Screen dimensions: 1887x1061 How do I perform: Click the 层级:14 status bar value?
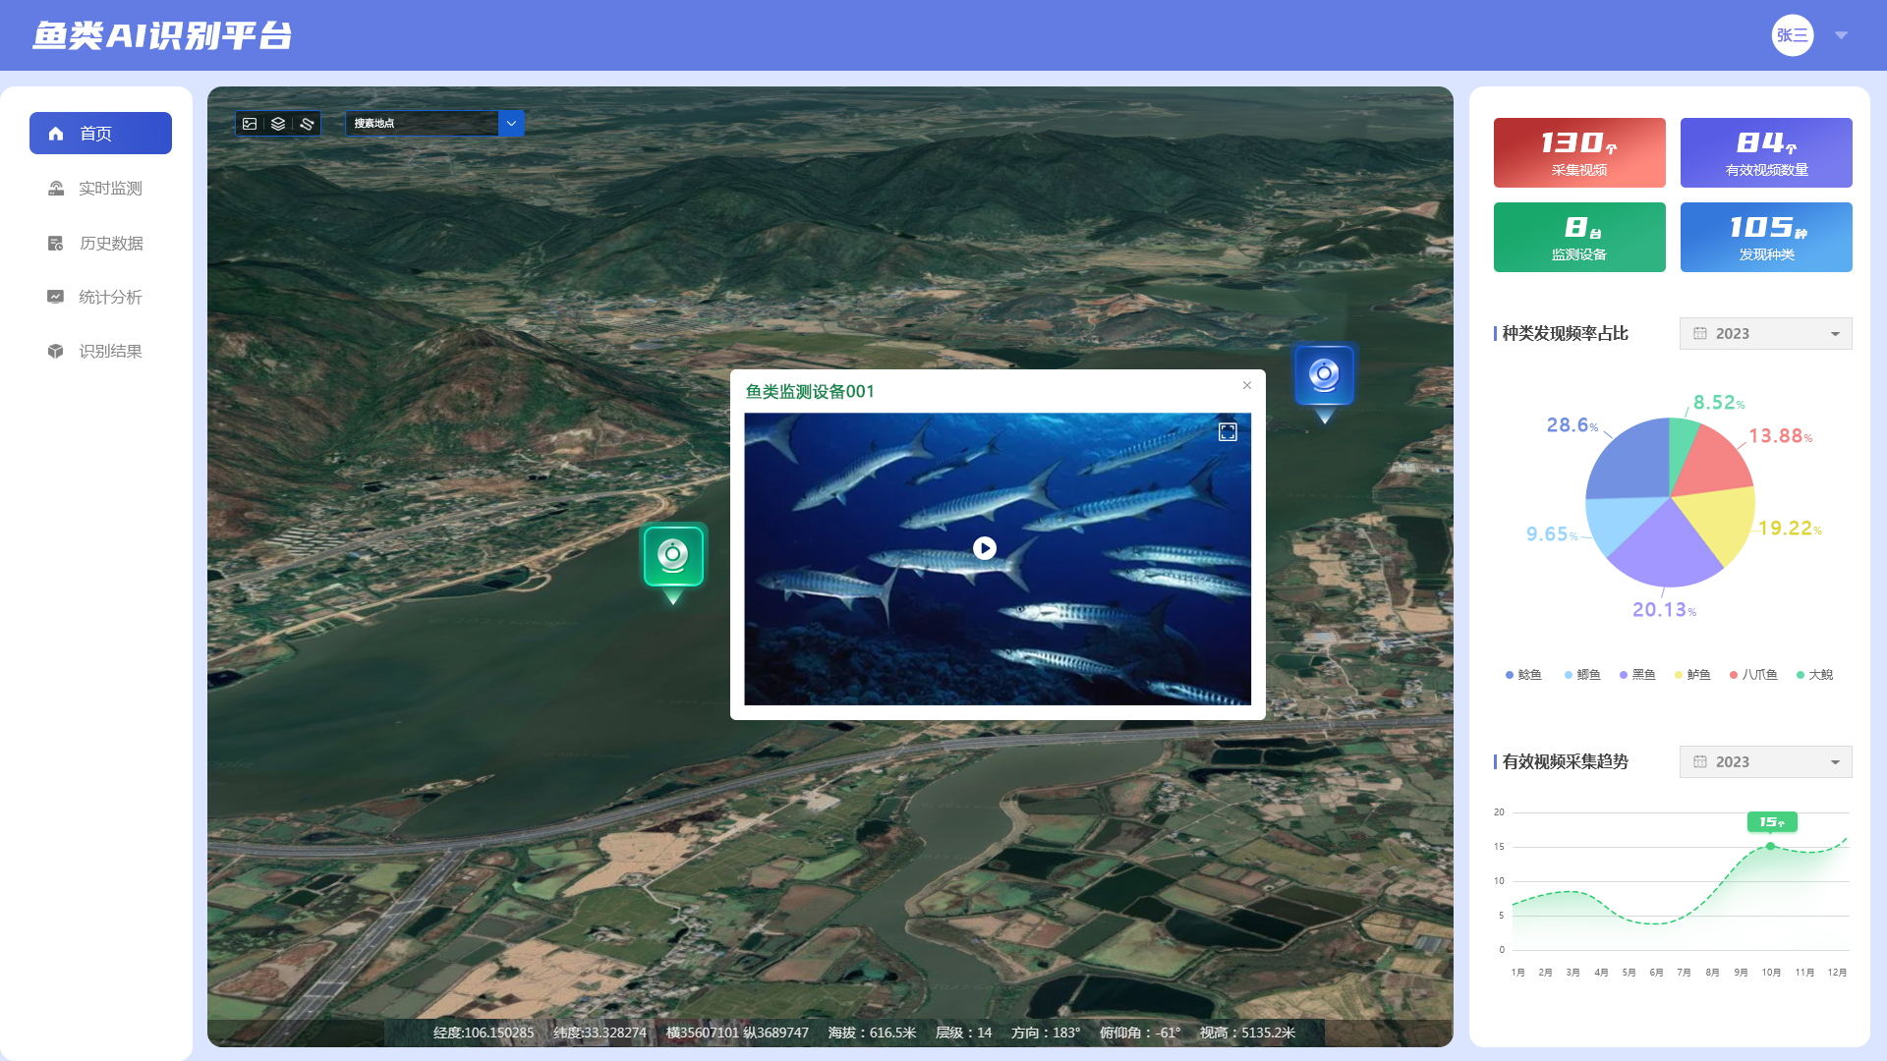click(x=963, y=1033)
